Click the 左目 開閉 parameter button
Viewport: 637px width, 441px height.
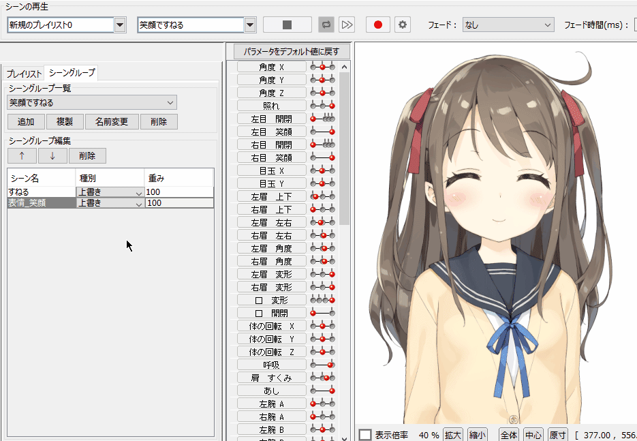(271, 119)
